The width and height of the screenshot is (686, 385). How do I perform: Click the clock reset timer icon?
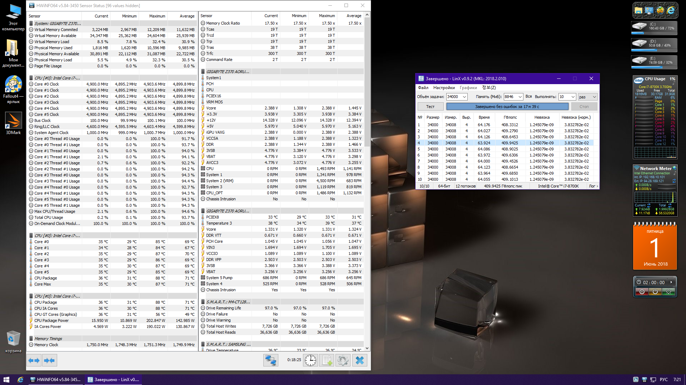tap(310, 360)
